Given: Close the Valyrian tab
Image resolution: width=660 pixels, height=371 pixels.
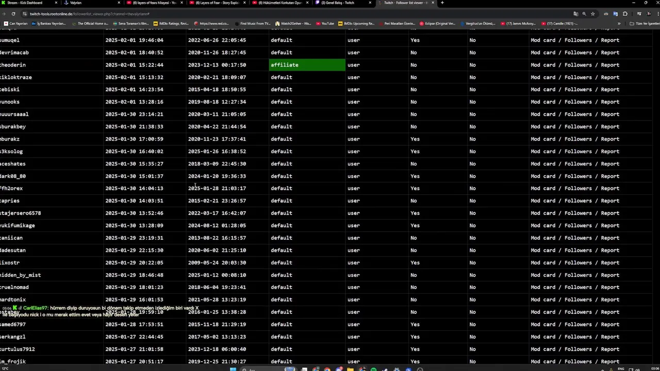Looking at the screenshot, I should click(x=119, y=3).
